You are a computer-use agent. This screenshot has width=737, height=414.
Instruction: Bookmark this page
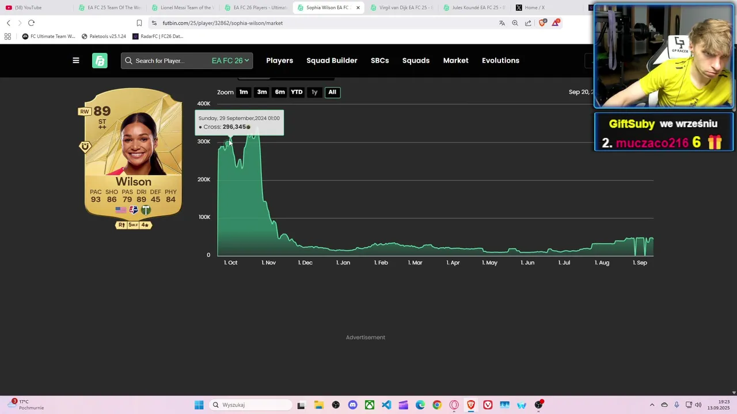139,23
